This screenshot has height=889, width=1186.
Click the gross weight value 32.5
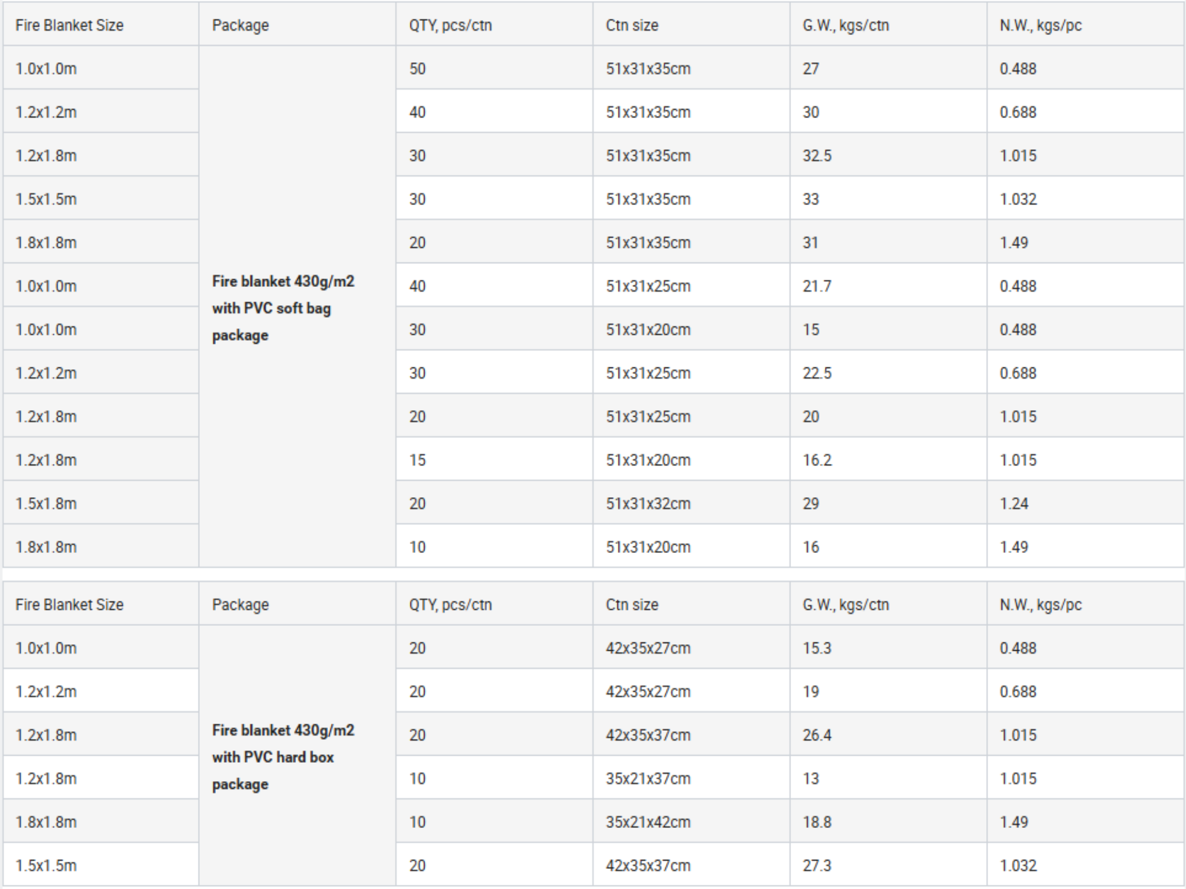[817, 156]
